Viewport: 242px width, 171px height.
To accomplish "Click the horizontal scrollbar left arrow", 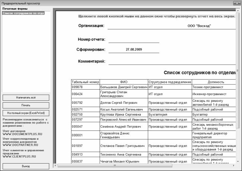I will pos(54,165).
